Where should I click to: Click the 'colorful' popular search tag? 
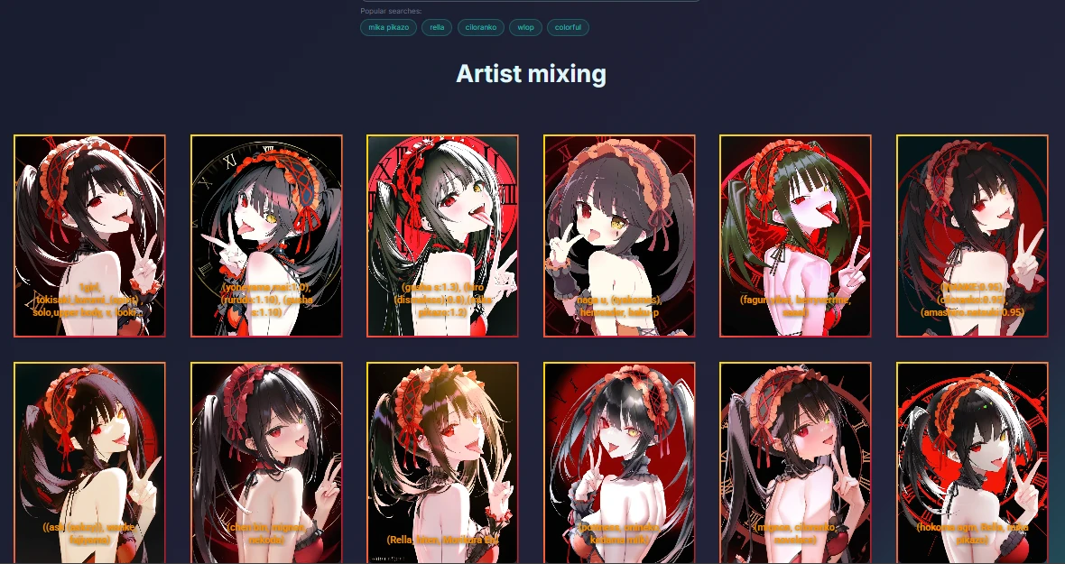[x=568, y=28]
